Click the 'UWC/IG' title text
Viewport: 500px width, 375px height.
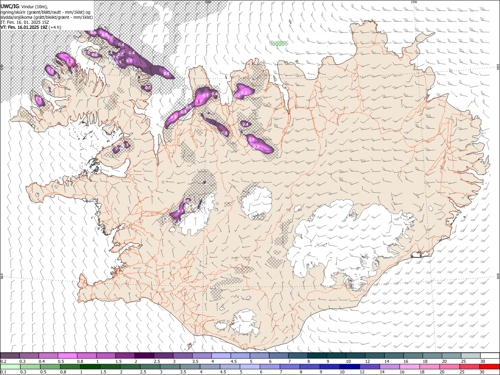click(x=9, y=6)
